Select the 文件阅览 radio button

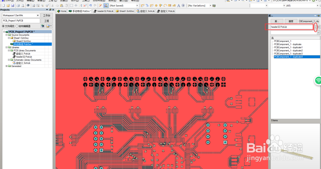coord(3,26)
